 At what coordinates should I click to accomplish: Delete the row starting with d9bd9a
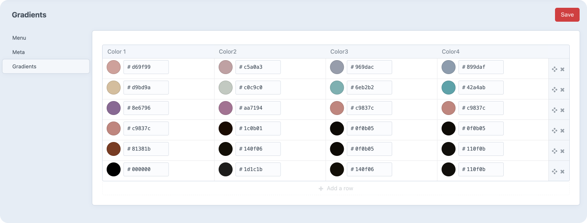click(x=562, y=90)
